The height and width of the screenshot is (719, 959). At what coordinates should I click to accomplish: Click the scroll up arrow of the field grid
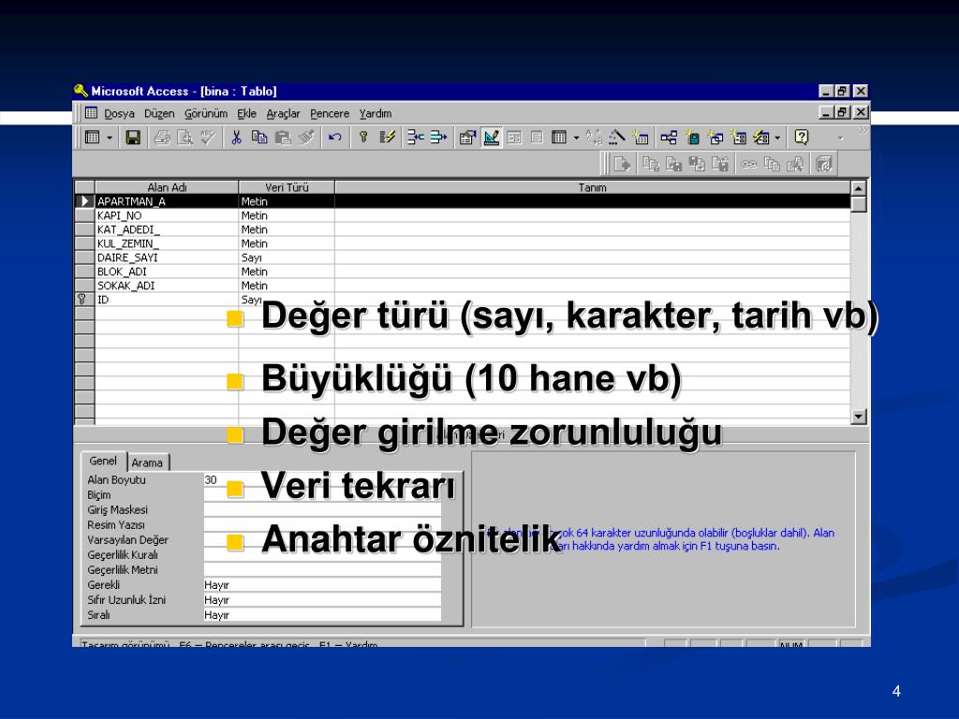[859, 188]
